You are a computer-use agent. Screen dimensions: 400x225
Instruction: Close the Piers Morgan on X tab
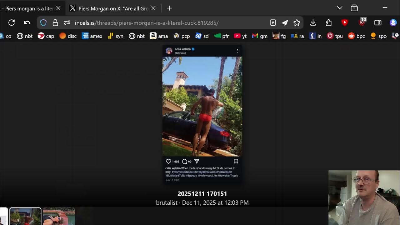[x=153, y=8]
